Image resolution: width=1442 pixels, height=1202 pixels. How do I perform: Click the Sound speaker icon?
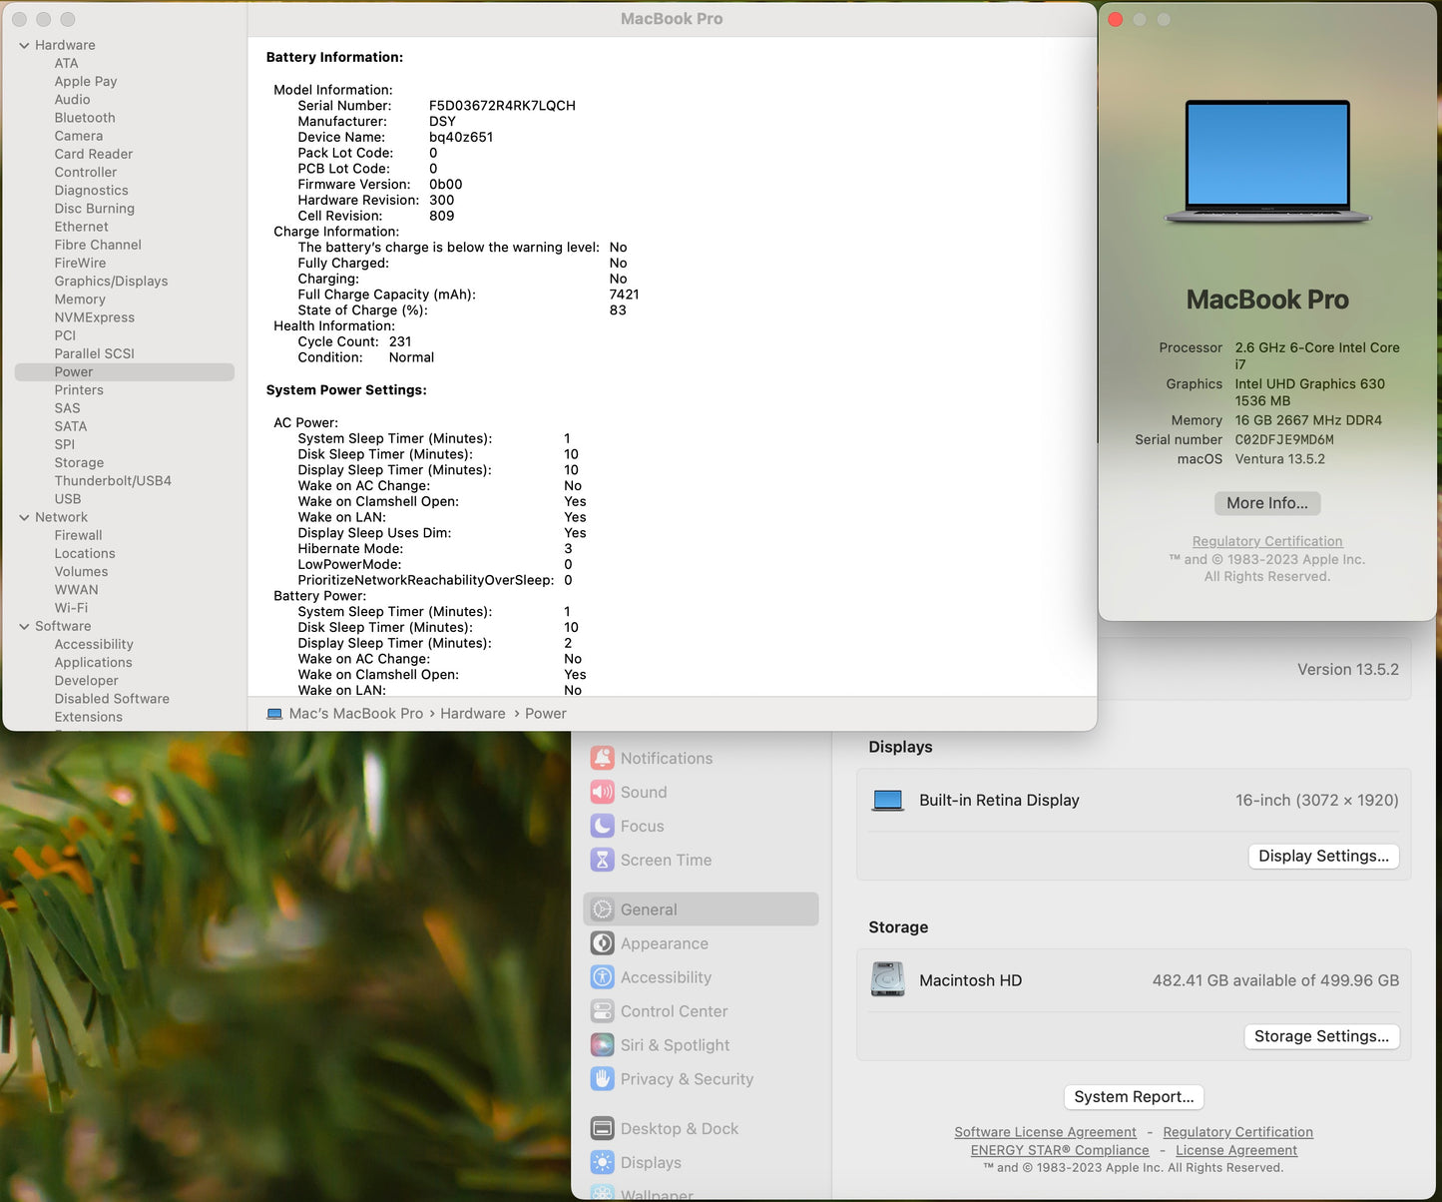(602, 792)
